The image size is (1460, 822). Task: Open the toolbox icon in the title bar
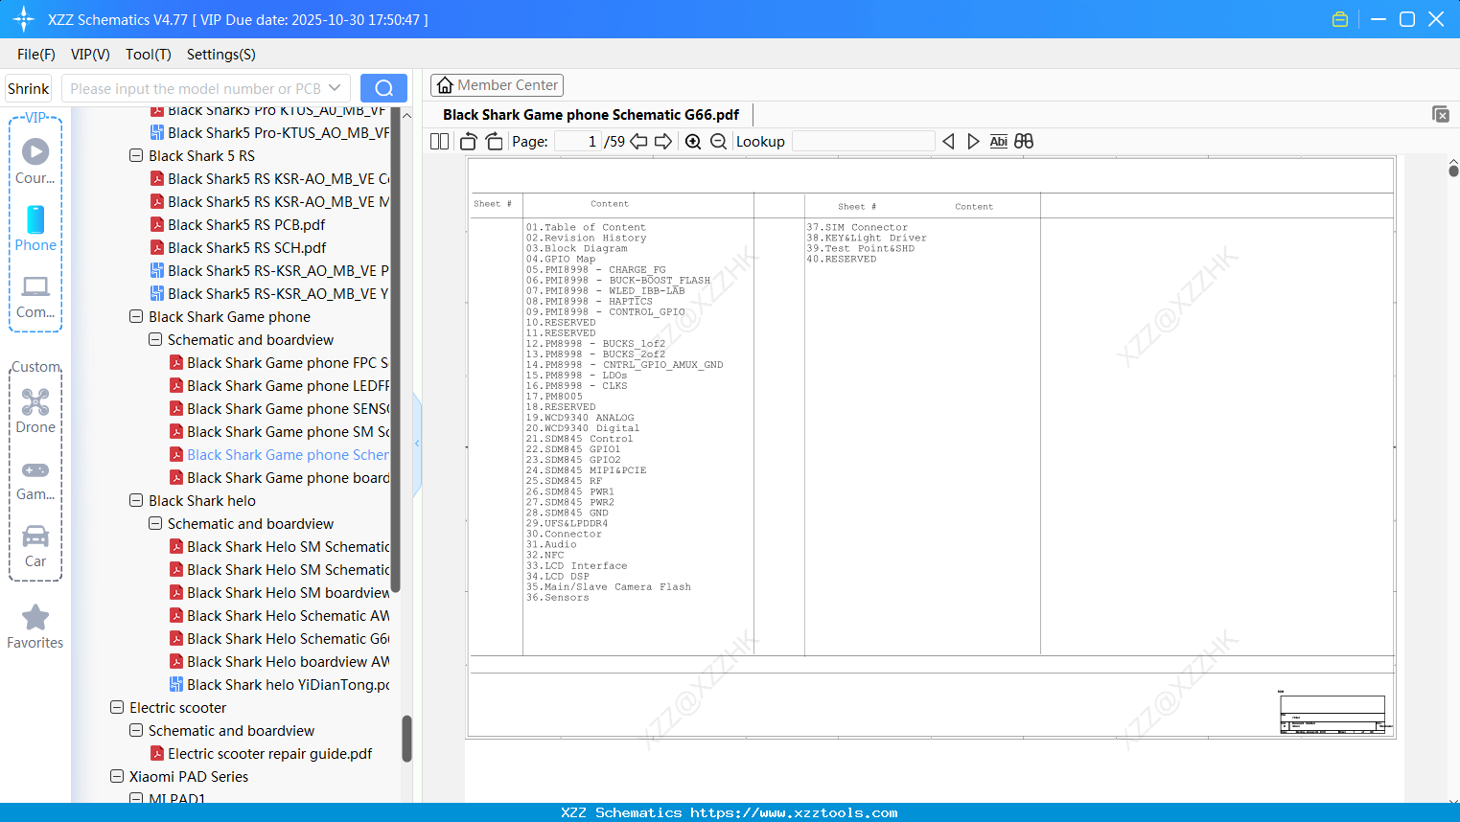pyautogui.click(x=1340, y=19)
